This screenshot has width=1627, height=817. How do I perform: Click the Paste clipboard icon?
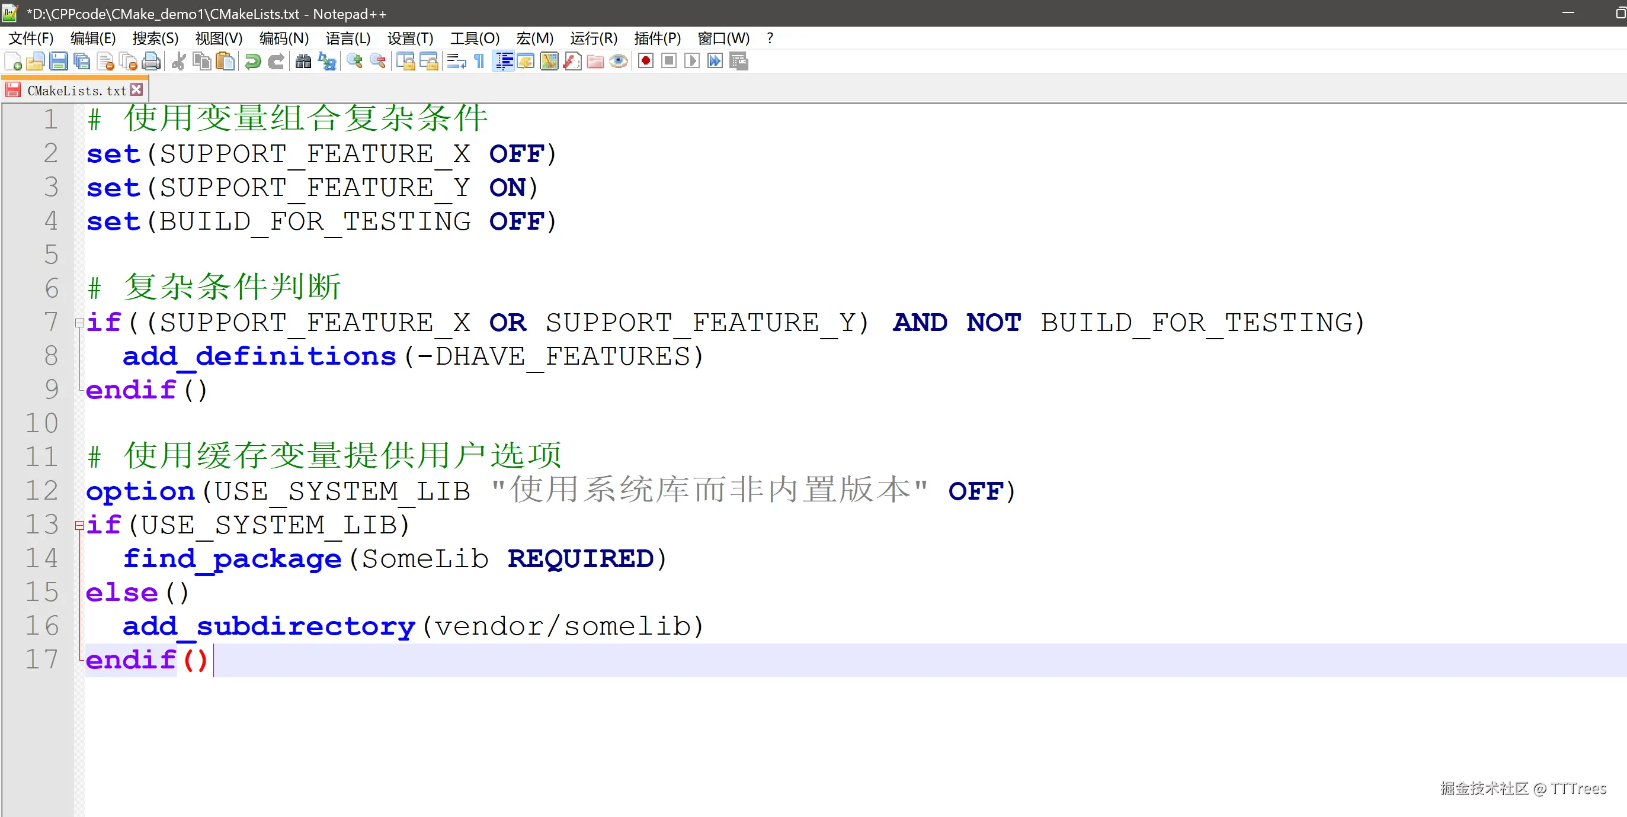(x=226, y=61)
